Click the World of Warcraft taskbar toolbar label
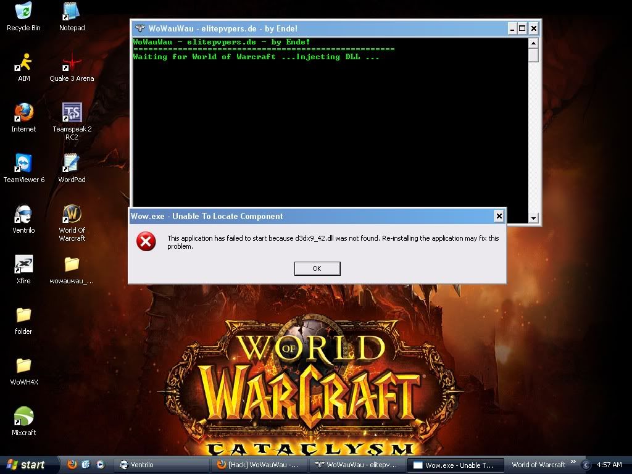This screenshot has height=474, width=632. (538, 465)
